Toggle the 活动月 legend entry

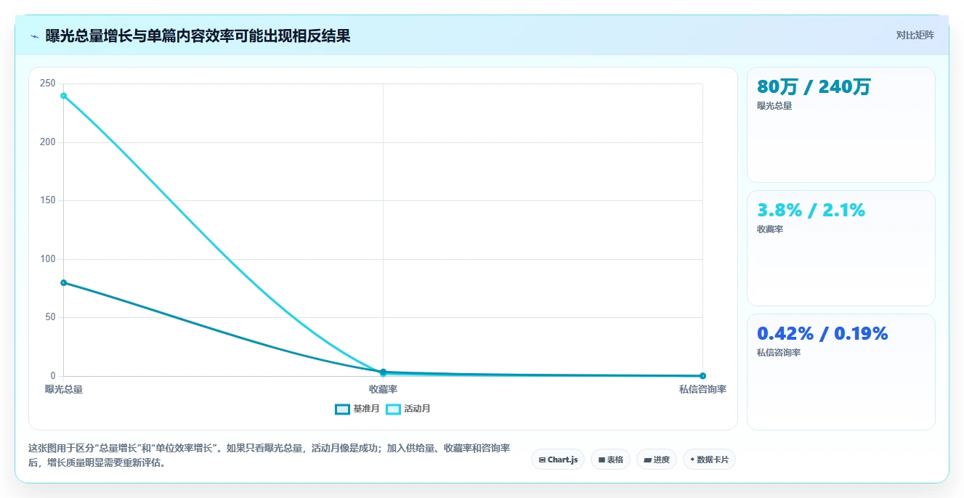[408, 409]
